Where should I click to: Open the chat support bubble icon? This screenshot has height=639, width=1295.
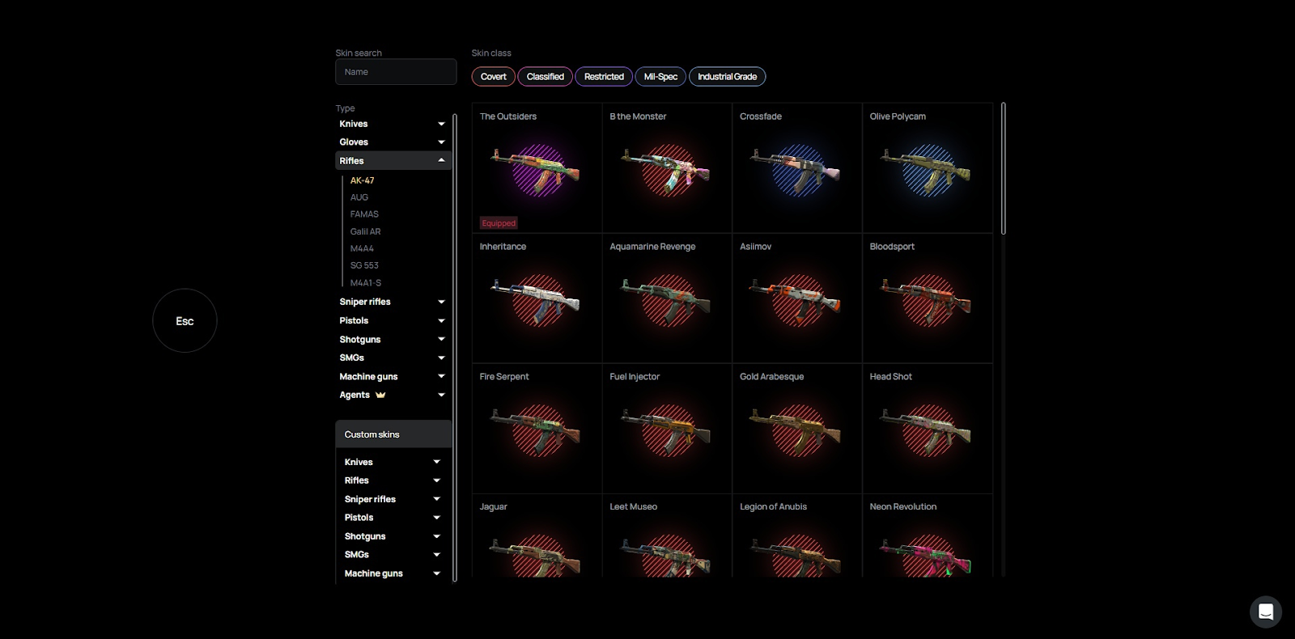click(1265, 612)
